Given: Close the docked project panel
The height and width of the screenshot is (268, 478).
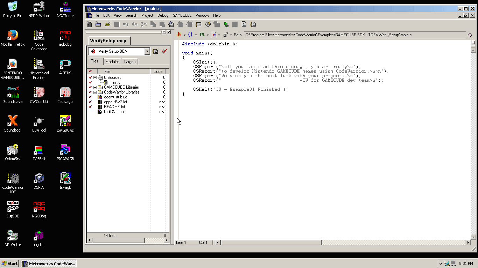Looking at the screenshot, I should (169, 32).
